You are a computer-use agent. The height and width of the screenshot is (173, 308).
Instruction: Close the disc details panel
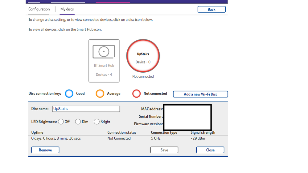tap(210, 150)
